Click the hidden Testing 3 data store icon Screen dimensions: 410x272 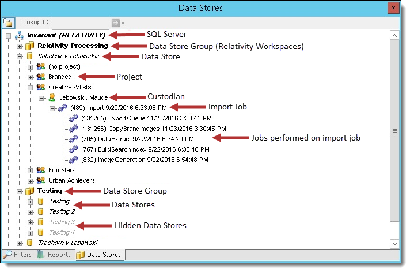[x=40, y=222]
